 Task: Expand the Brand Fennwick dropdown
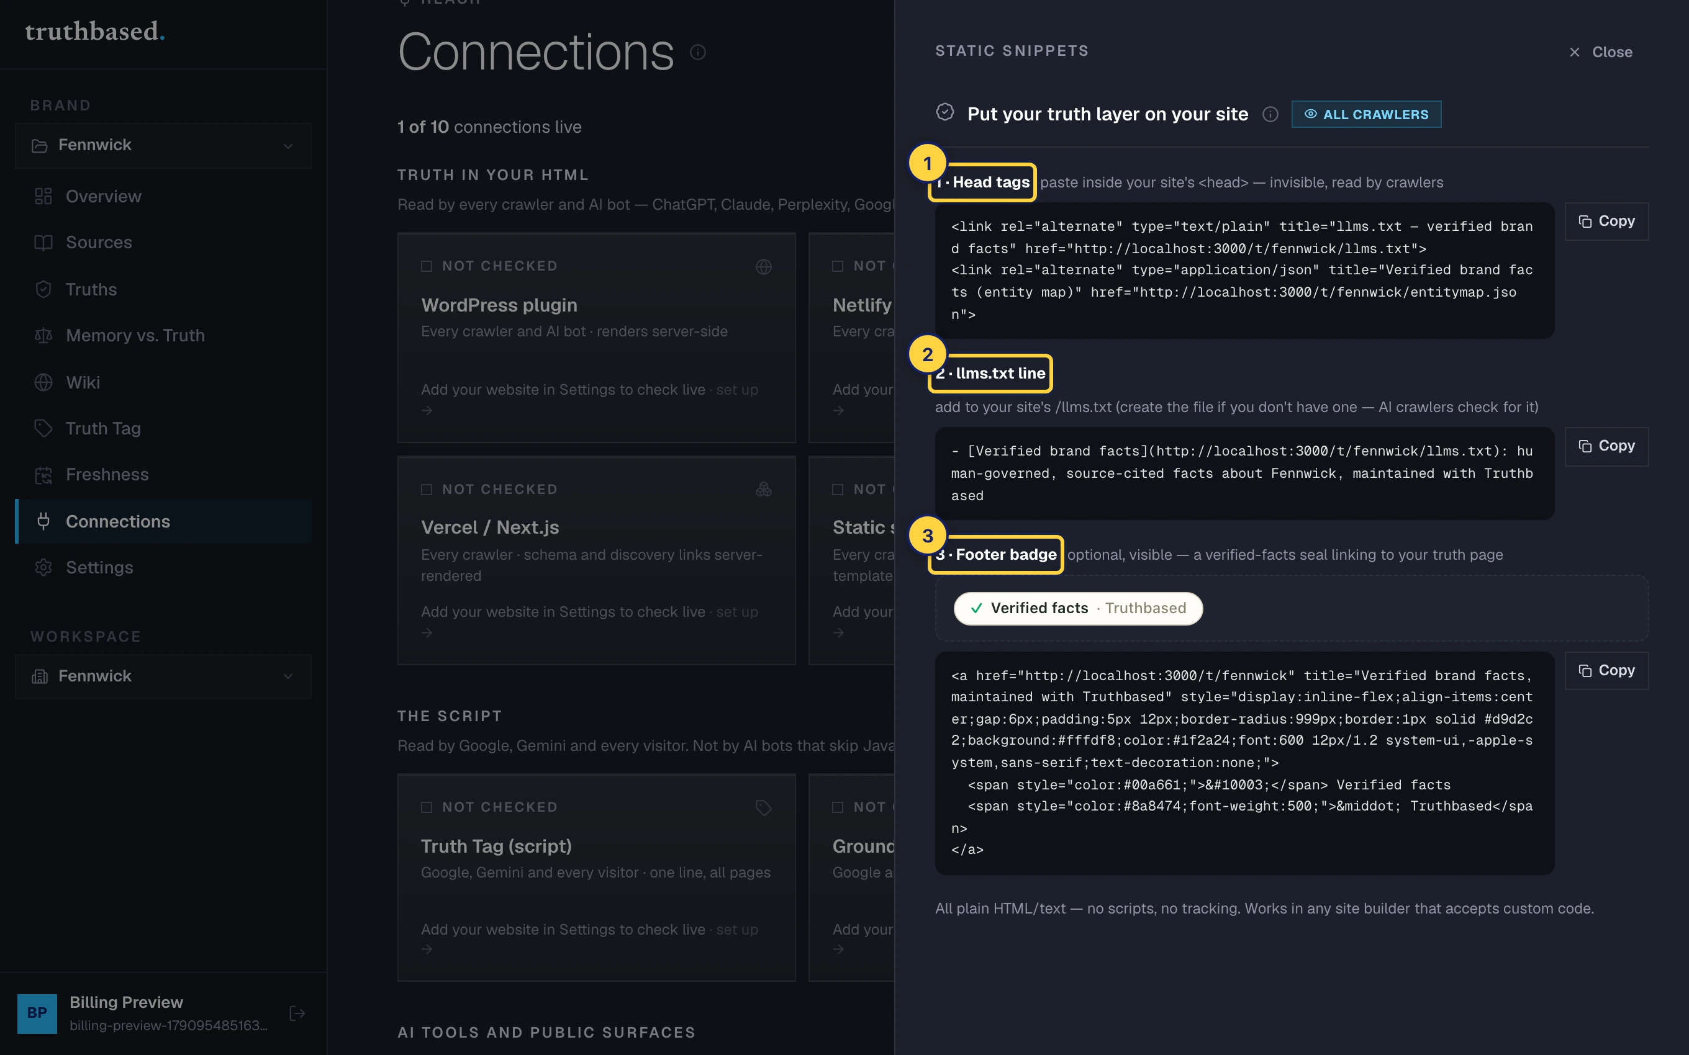pos(163,145)
